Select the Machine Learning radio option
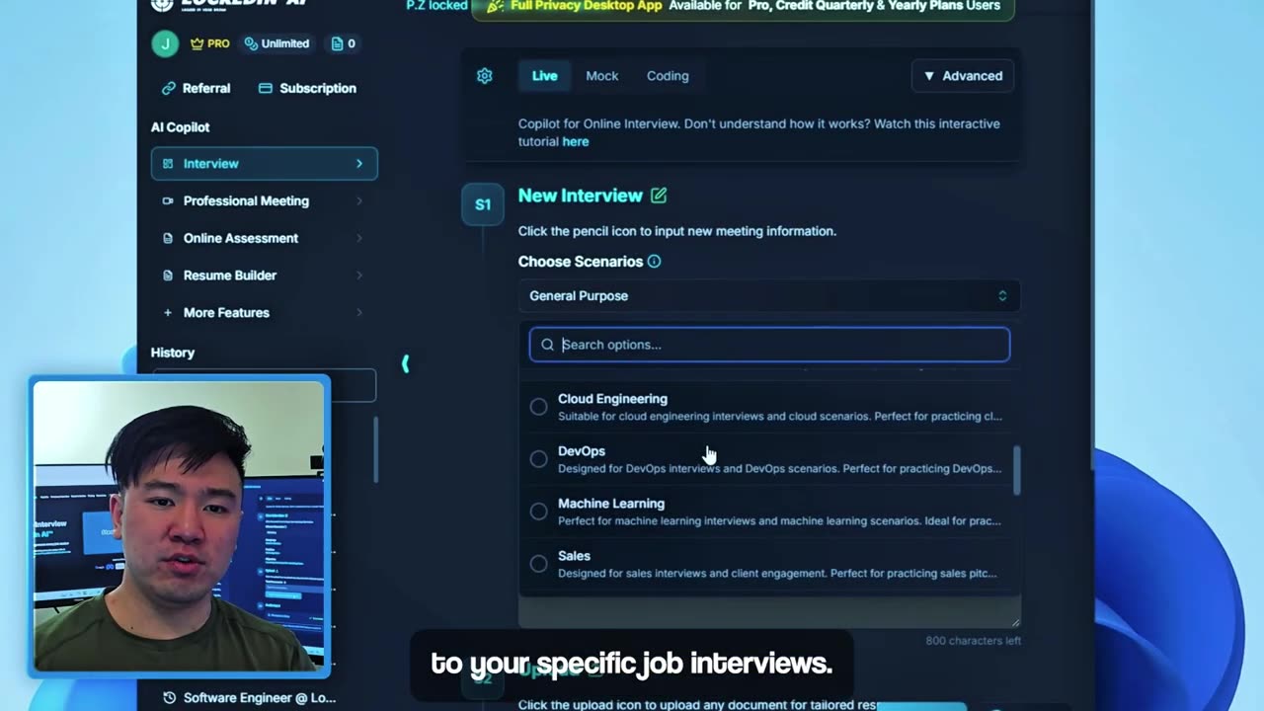The image size is (1264, 711). [538, 512]
